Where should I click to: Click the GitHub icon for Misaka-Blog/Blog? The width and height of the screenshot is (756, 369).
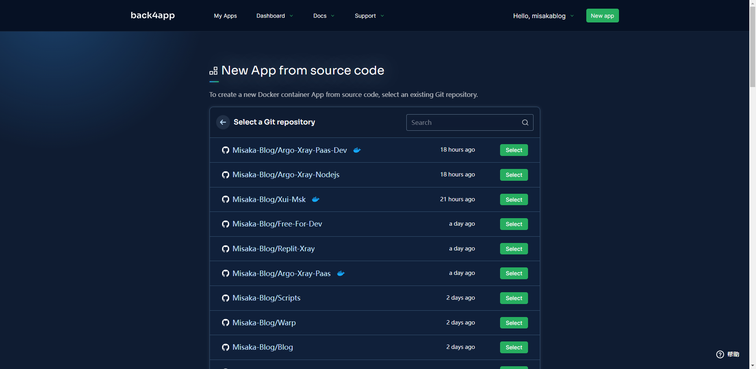coord(226,347)
